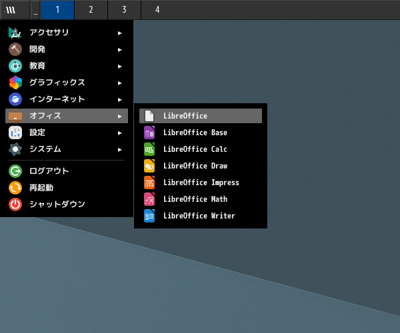
Task: Switch to workspace 3
Action: pos(124,10)
